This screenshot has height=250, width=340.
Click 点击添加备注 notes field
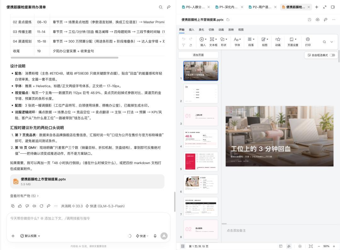click(x=236, y=231)
